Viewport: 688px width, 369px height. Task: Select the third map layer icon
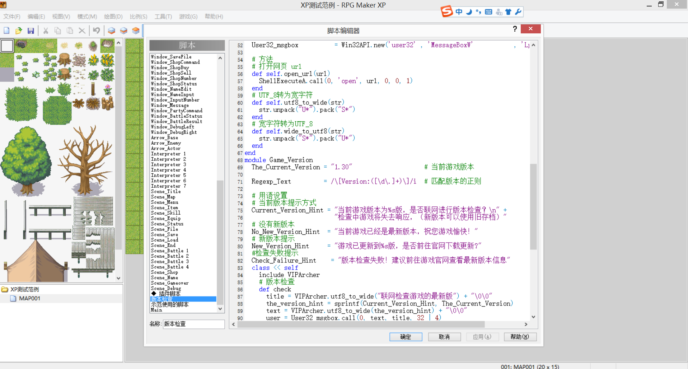(136, 31)
